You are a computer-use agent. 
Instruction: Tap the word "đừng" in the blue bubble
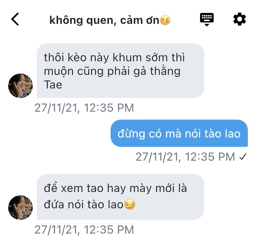(131, 134)
